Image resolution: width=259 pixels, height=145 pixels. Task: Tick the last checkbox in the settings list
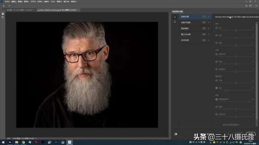[217, 114]
